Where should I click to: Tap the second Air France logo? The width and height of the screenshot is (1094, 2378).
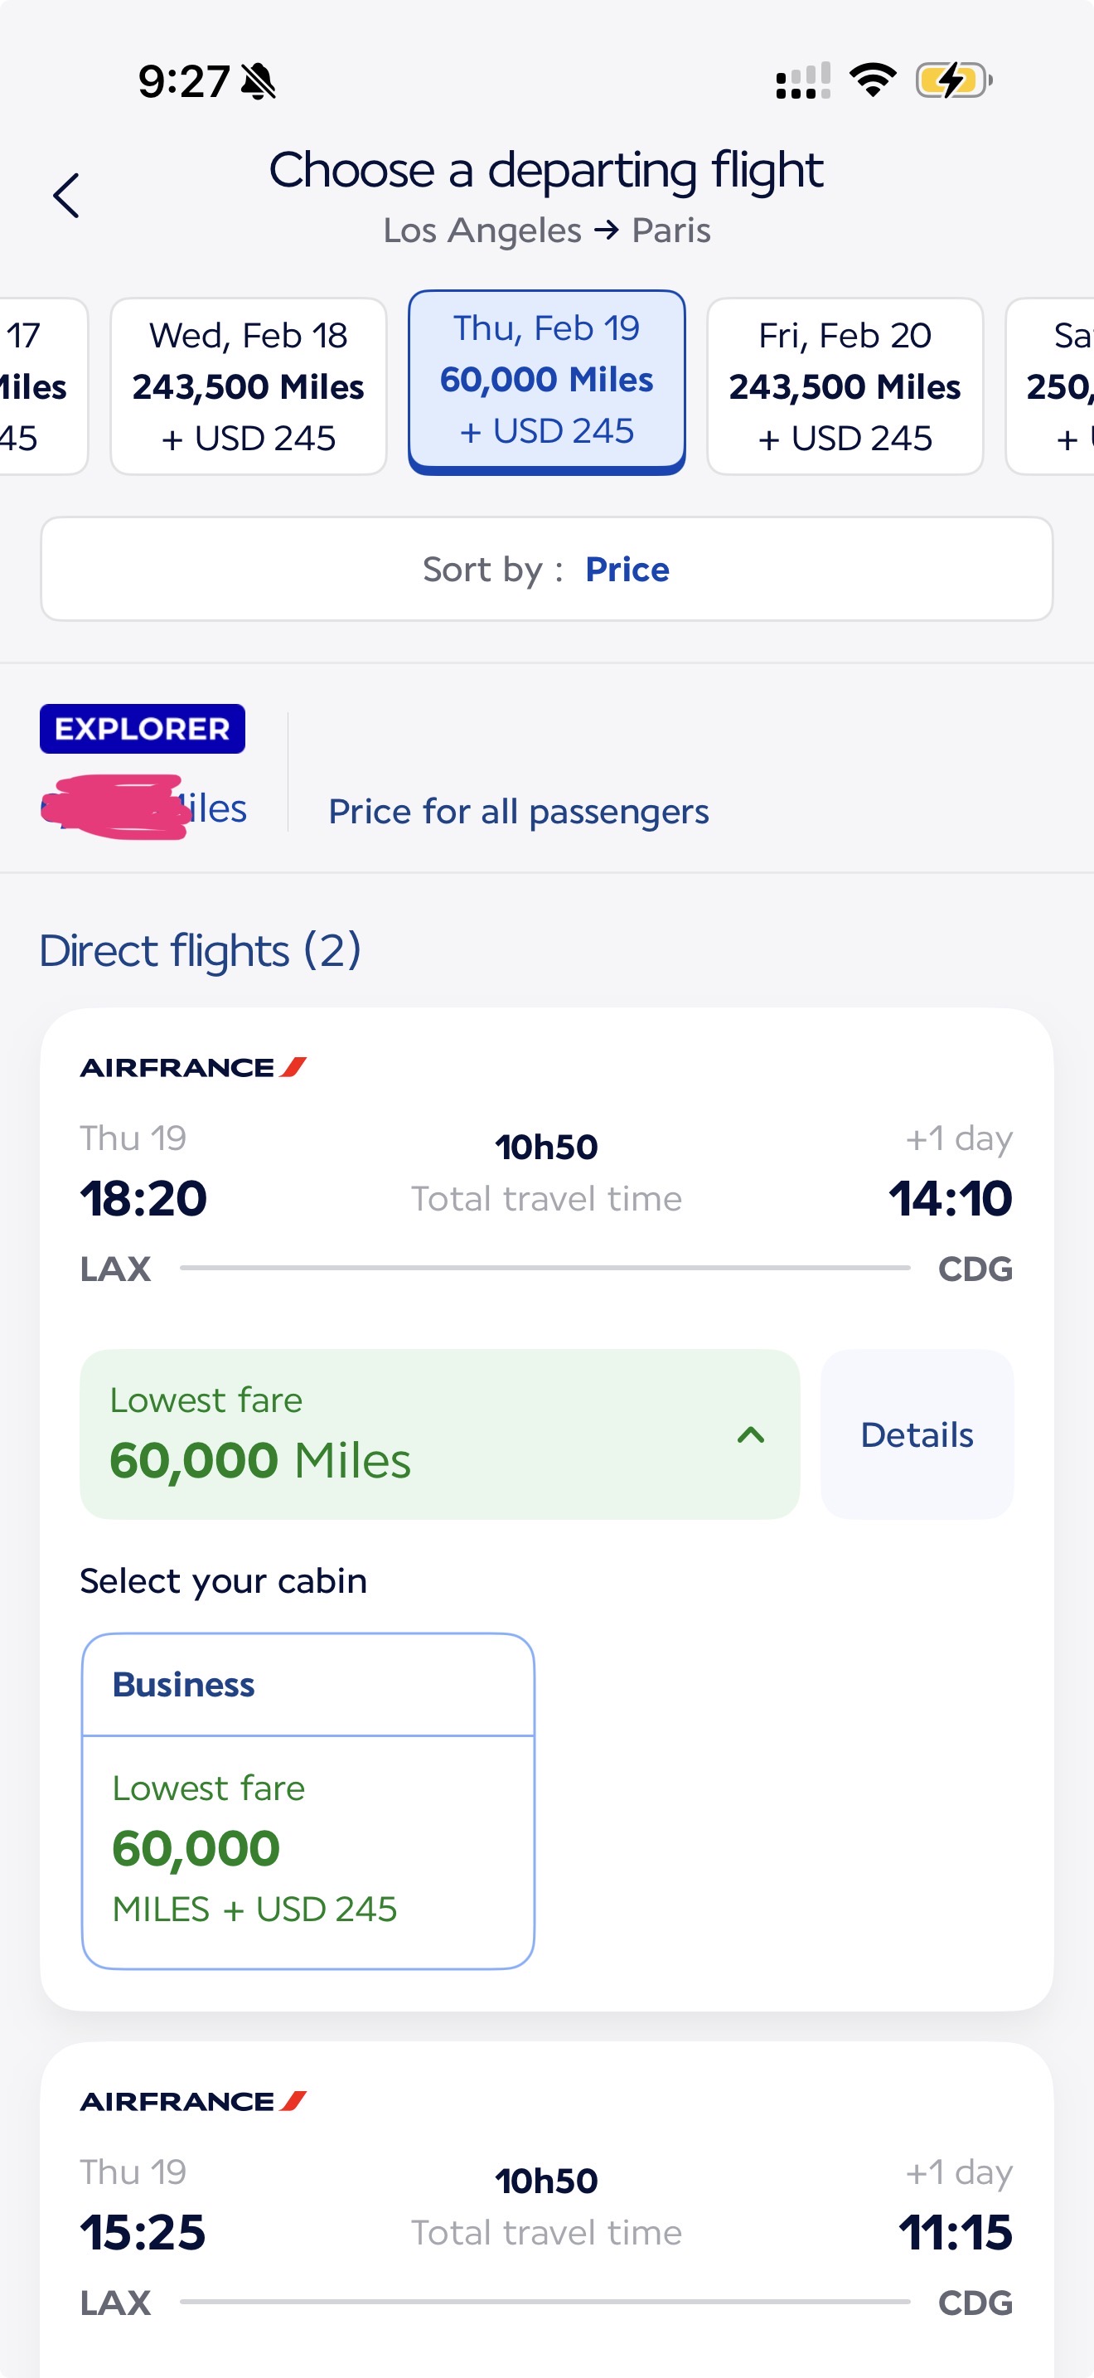tap(193, 2102)
